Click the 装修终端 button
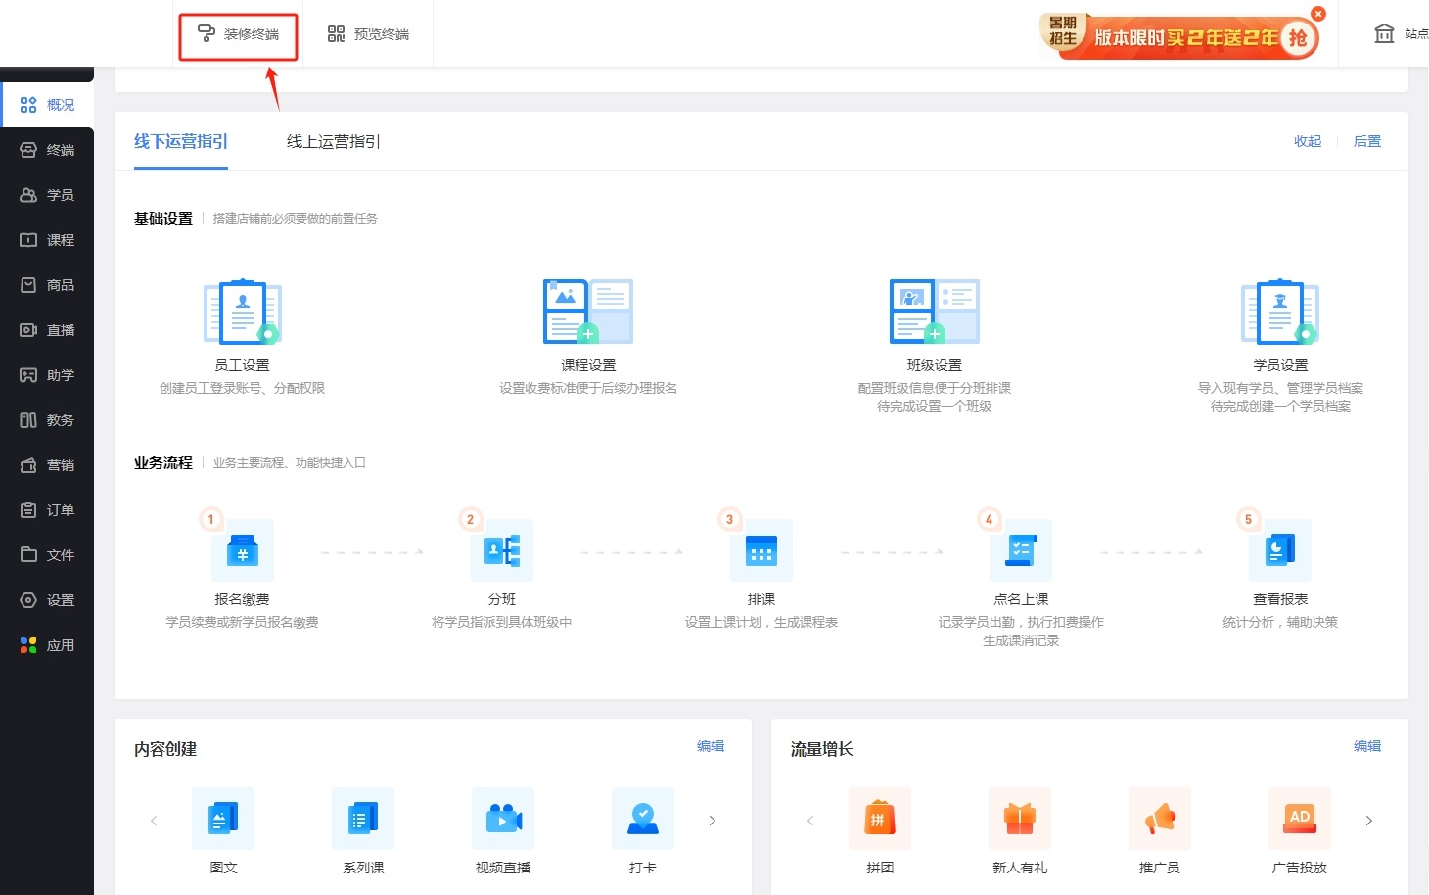This screenshot has height=895, width=1429. (x=239, y=34)
